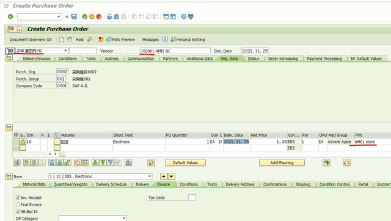Screen dimensions: 391x221
Task: Click the unlock item icon
Action: click(67, 163)
